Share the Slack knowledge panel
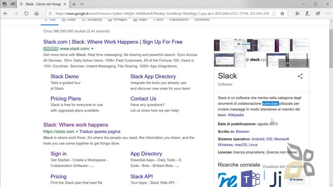This screenshot has width=333, height=187. (300, 76)
